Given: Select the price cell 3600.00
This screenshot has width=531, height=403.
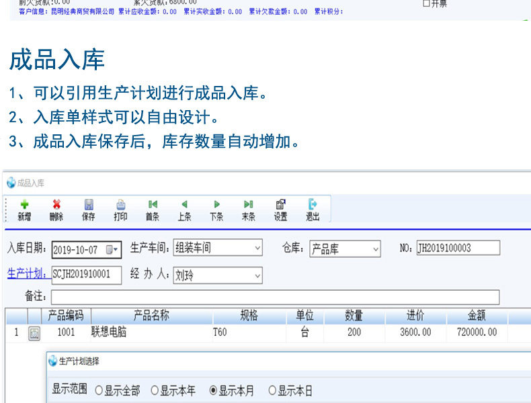Looking at the screenshot, I should point(415,332).
